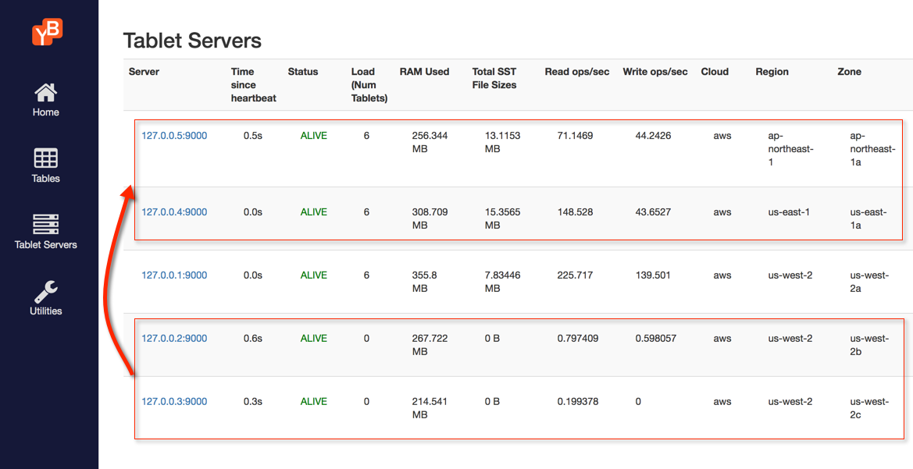The height and width of the screenshot is (469, 913).
Task: Click the YugabyteDB logo icon
Action: [47, 32]
